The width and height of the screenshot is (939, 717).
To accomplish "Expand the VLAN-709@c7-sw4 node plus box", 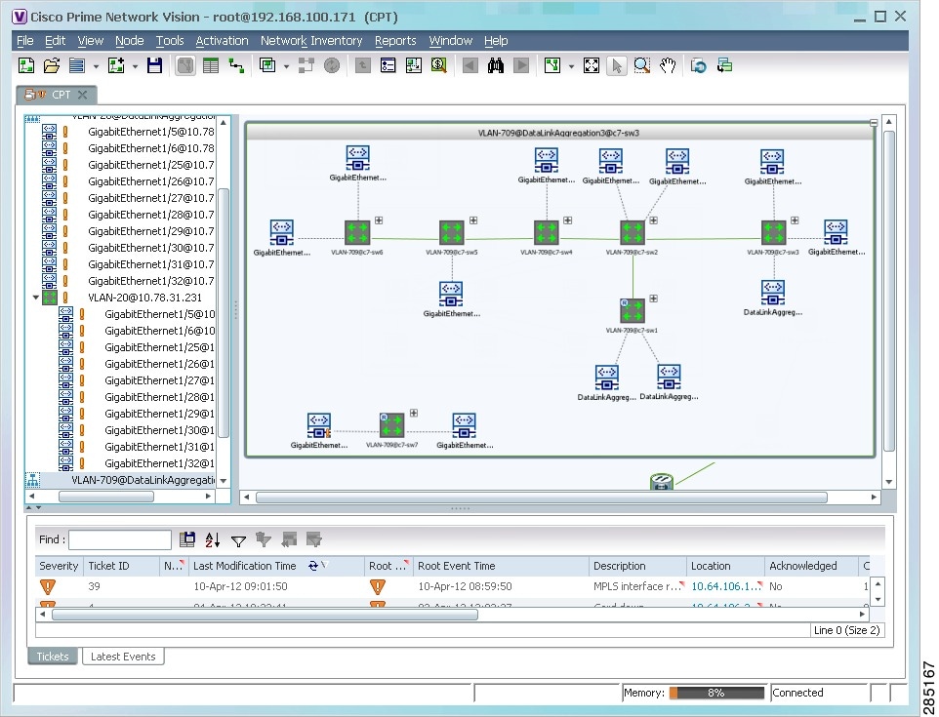I will [x=568, y=220].
